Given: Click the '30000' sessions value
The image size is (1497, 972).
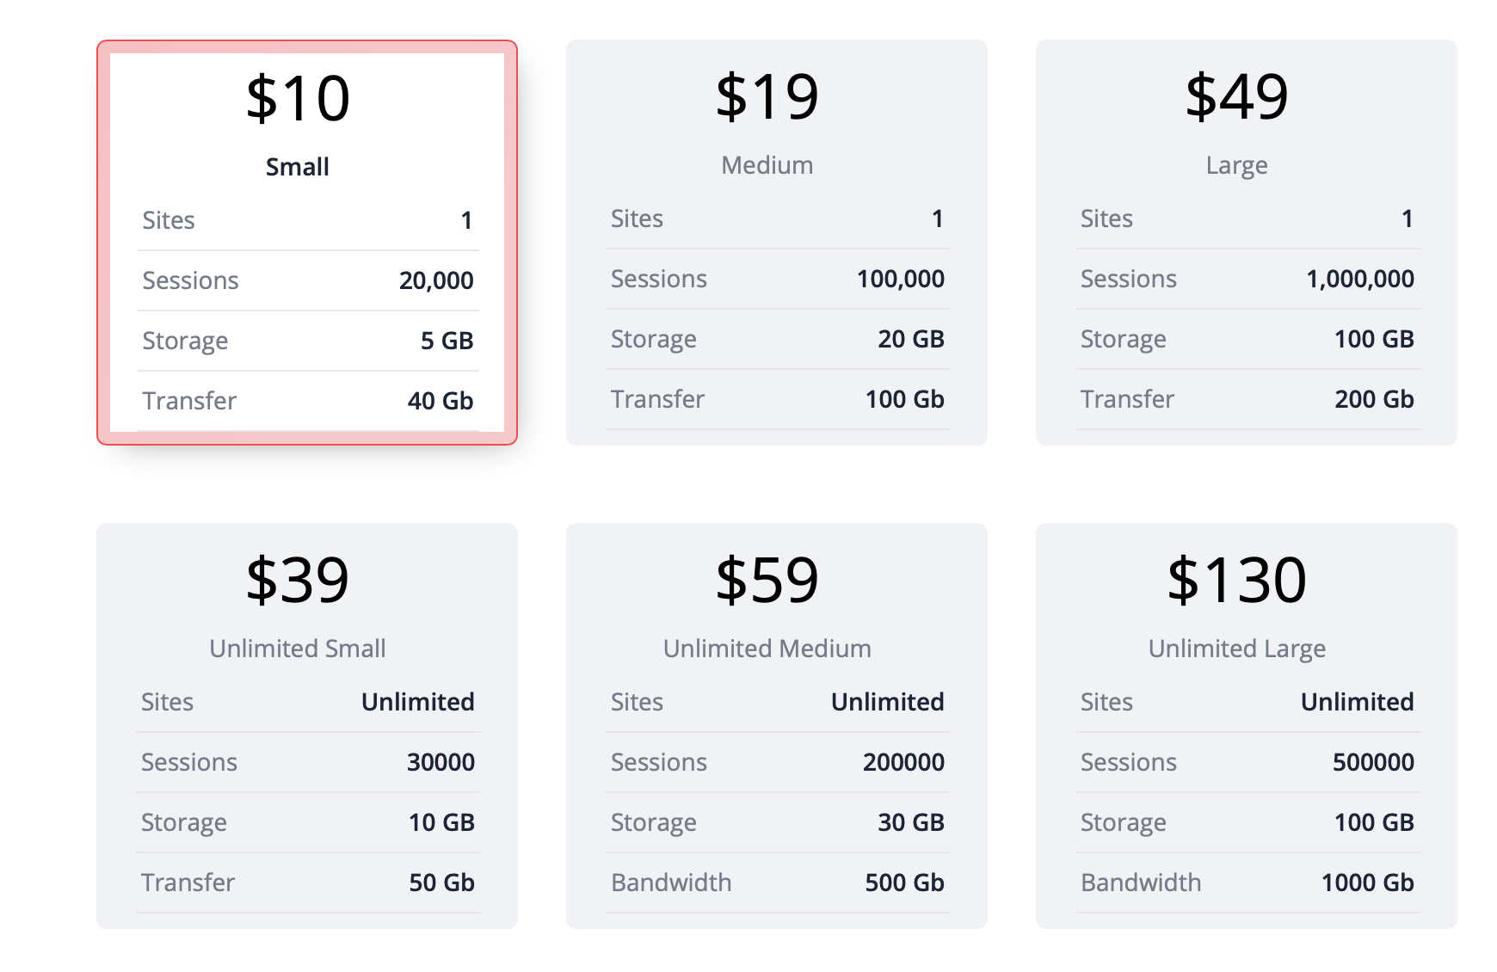Looking at the screenshot, I should tap(440, 762).
